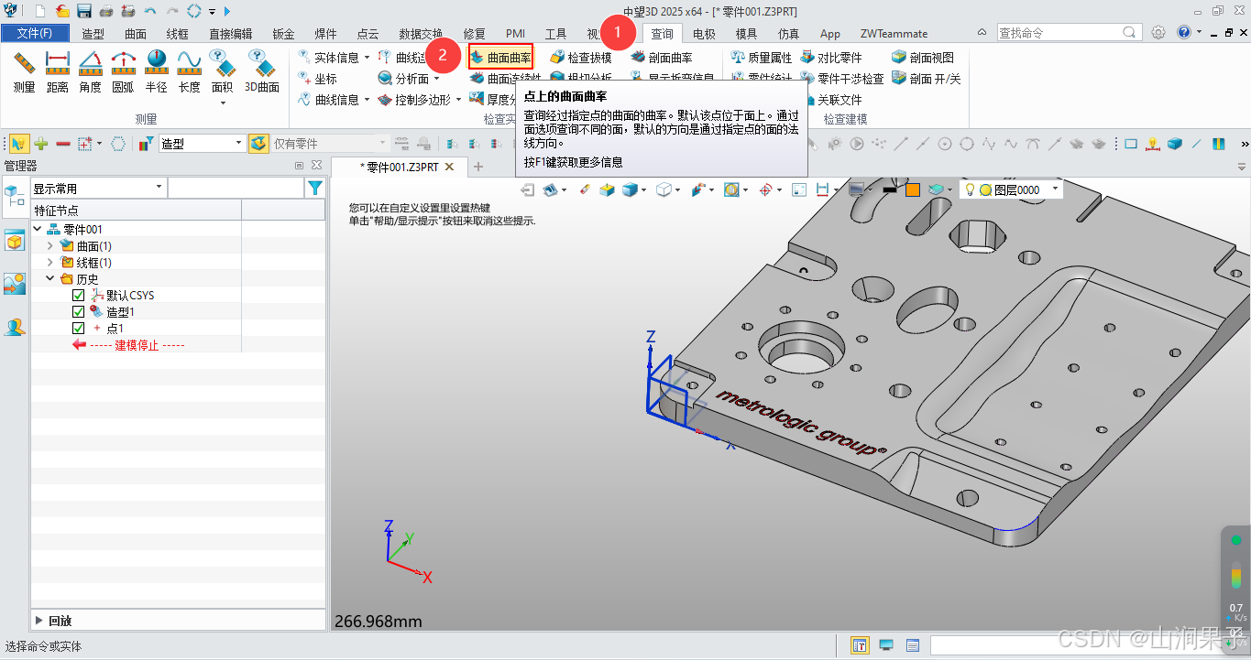Select the 长度 length tool
The image size is (1251, 660).
(189, 72)
